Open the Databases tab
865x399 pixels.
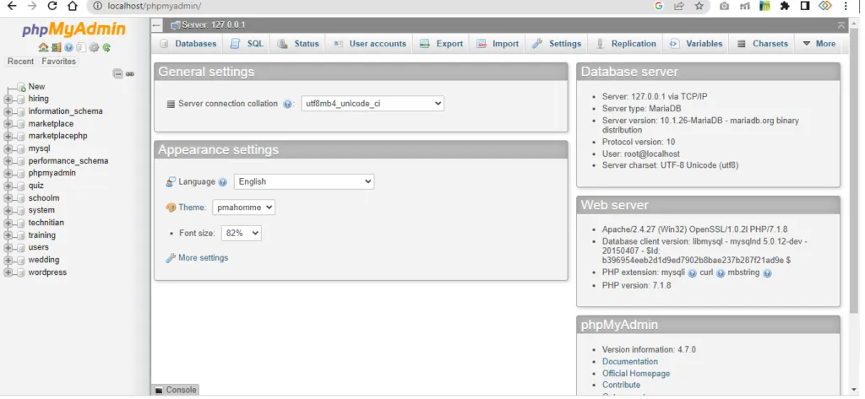[188, 44]
